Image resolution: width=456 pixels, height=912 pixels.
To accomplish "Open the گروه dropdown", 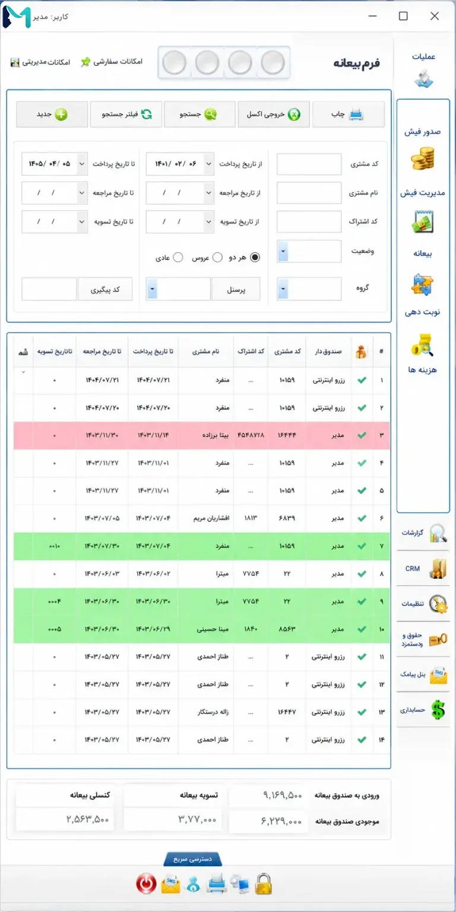I will coord(283,289).
